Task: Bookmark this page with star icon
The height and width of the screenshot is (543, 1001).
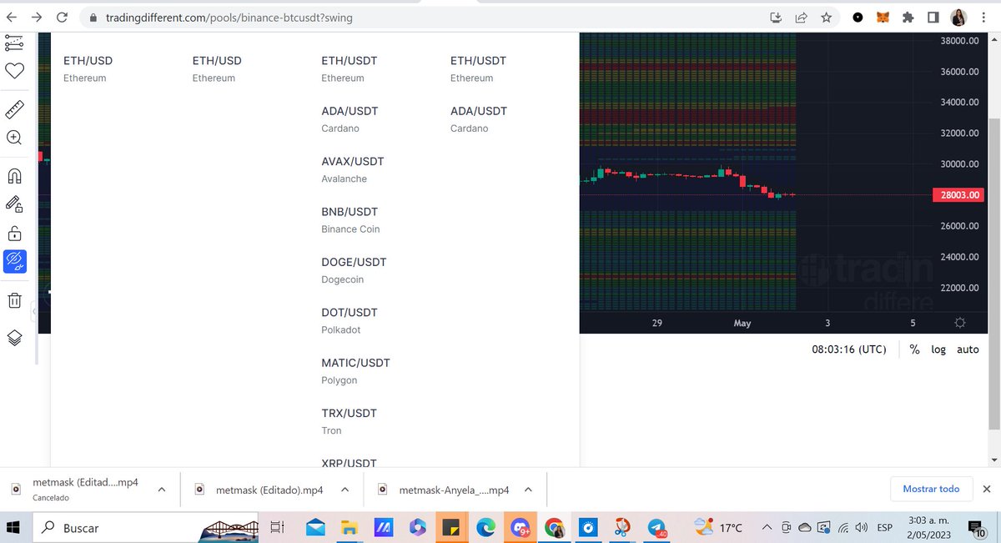Action: coord(826,17)
